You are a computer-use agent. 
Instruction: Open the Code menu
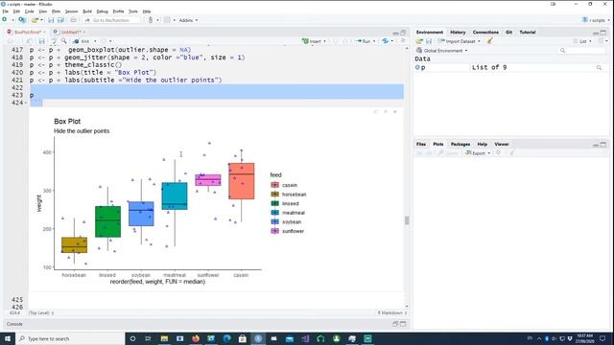[29, 11]
